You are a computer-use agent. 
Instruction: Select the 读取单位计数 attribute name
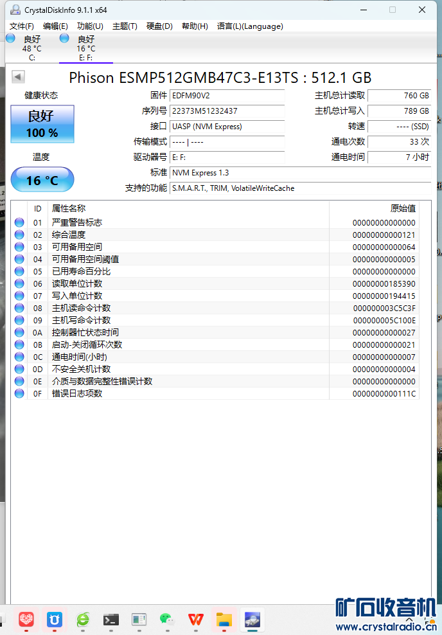(x=77, y=283)
